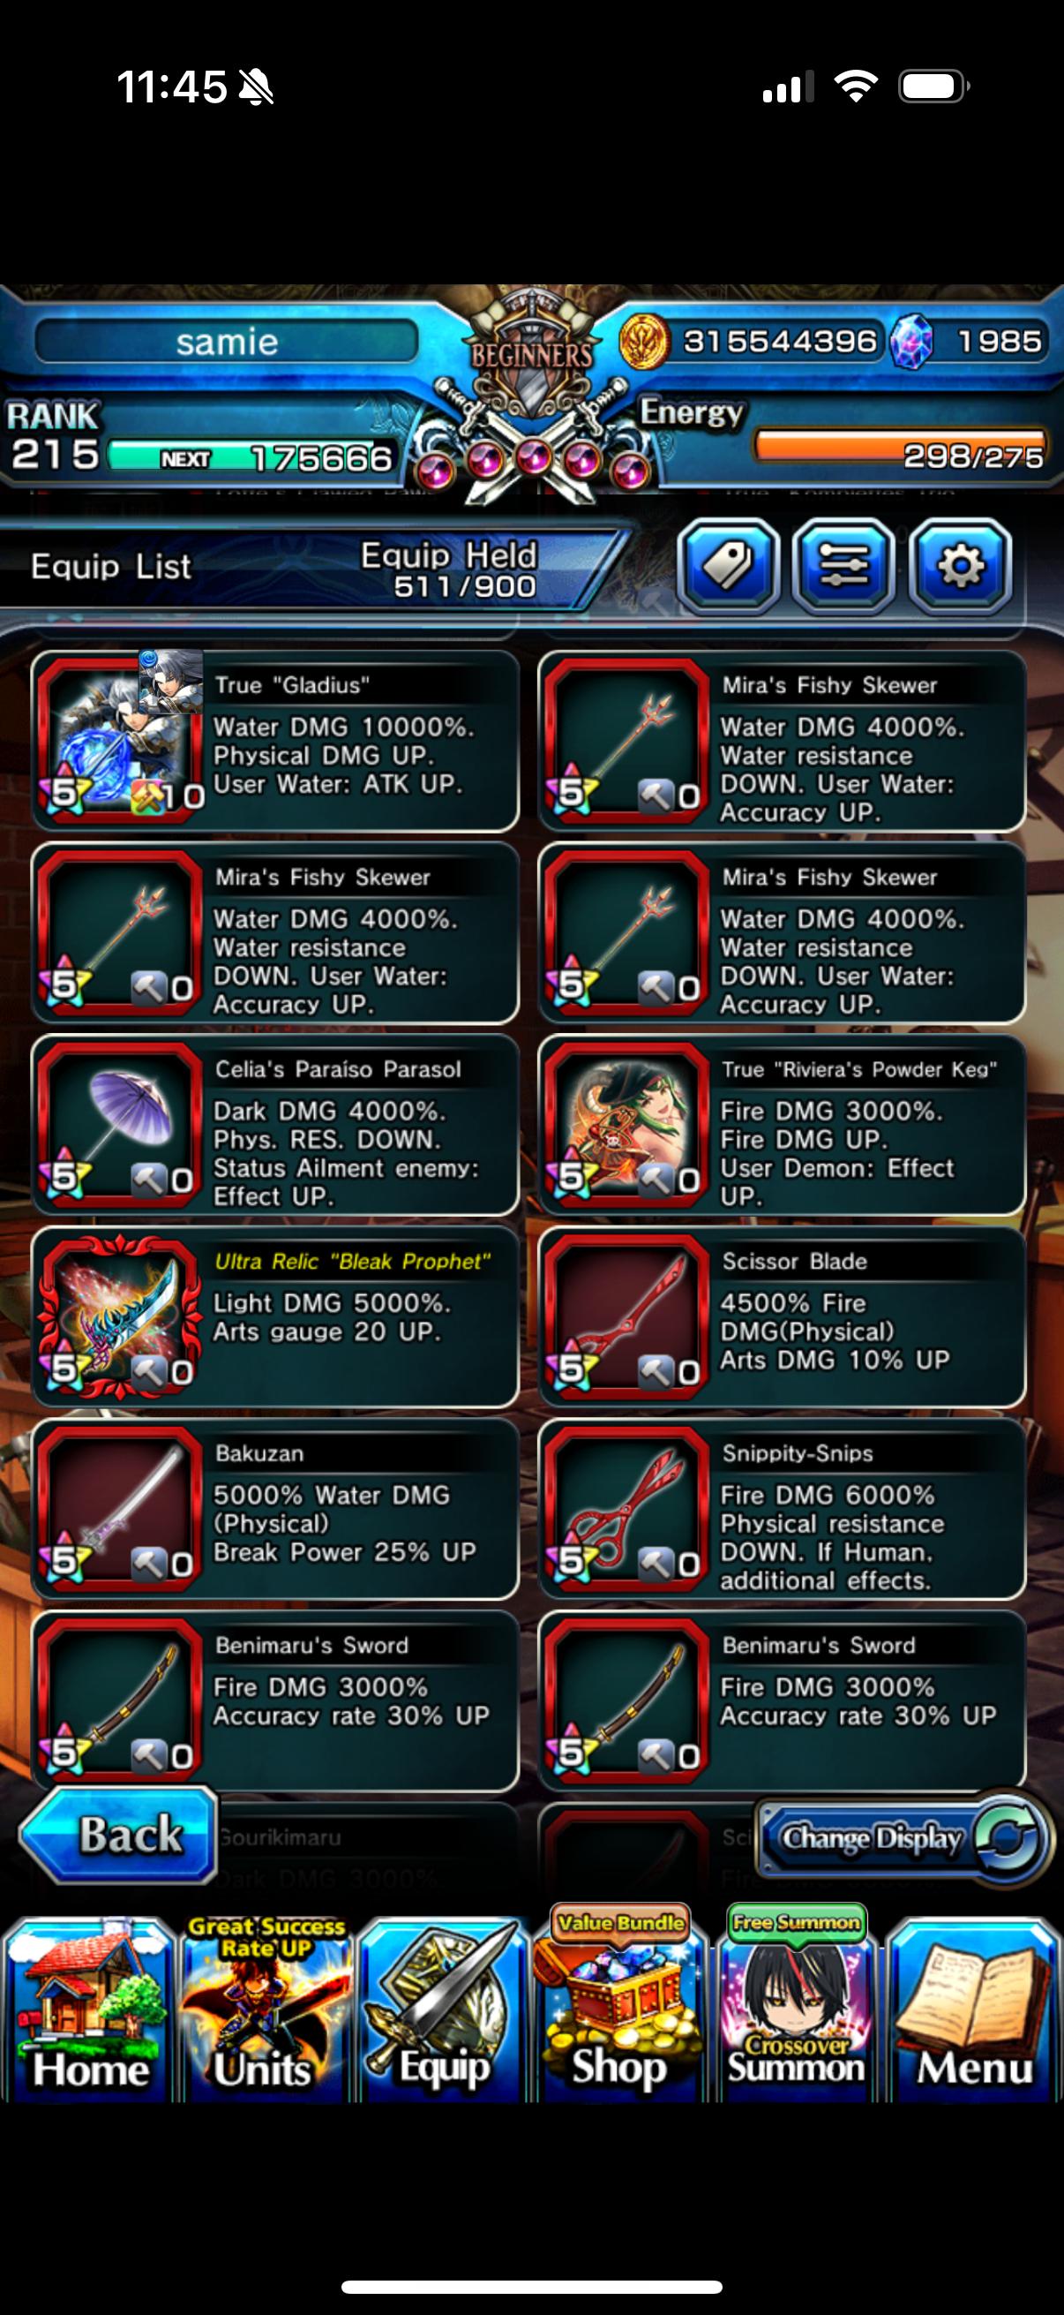Go back with the Back button

pyautogui.click(x=118, y=1834)
